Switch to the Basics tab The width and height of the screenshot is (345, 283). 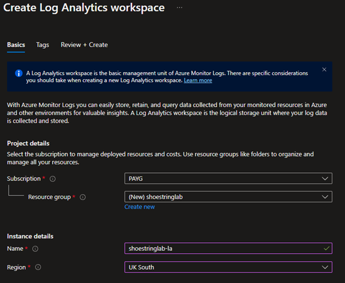(x=16, y=45)
